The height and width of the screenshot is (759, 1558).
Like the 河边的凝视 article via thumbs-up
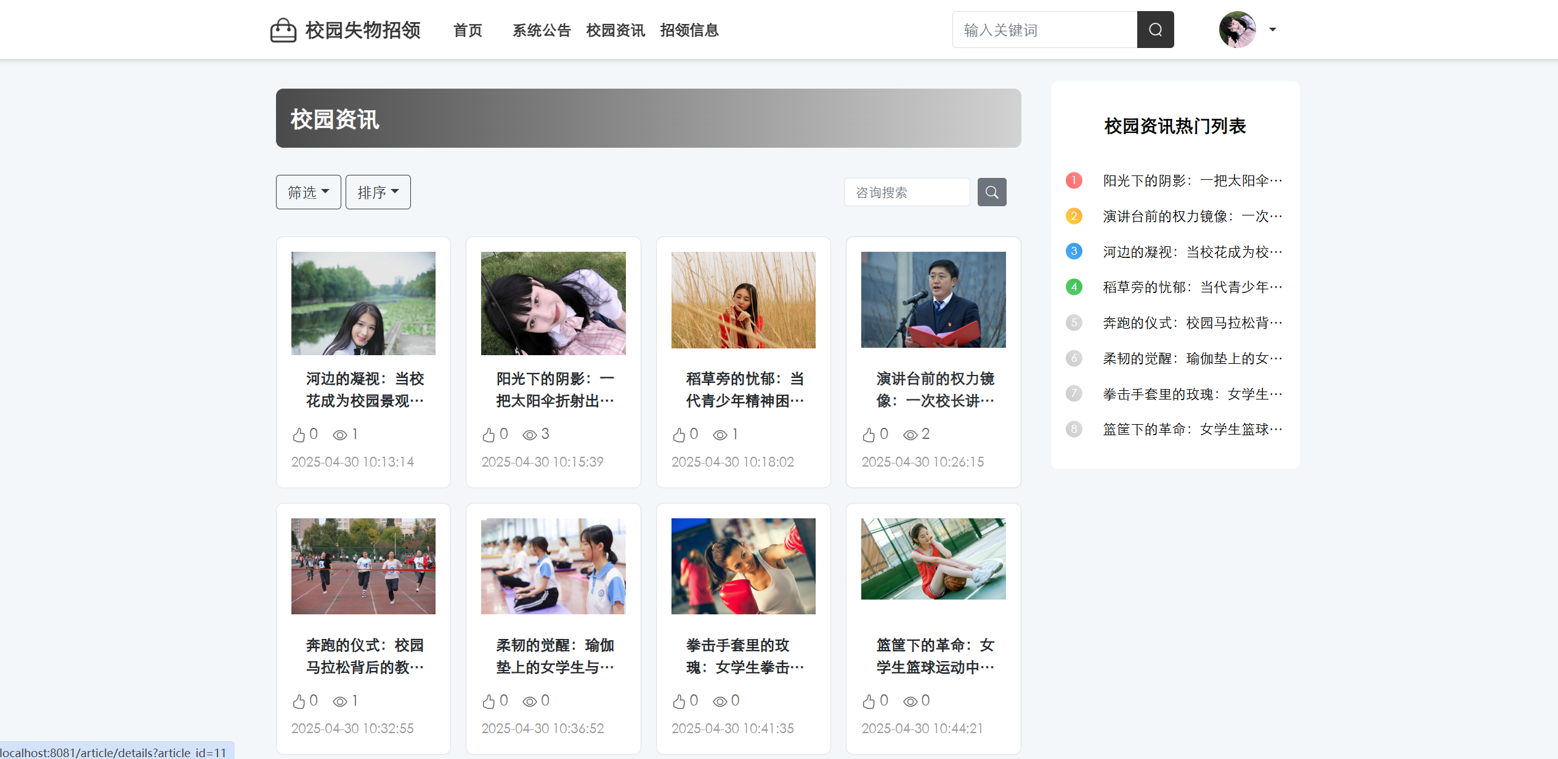(299, 435)
